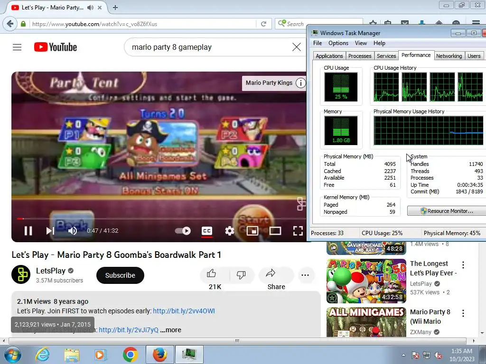Click the horizontal scrollbar of the page
The image size is (486, 364).
(x=237, y=341)
